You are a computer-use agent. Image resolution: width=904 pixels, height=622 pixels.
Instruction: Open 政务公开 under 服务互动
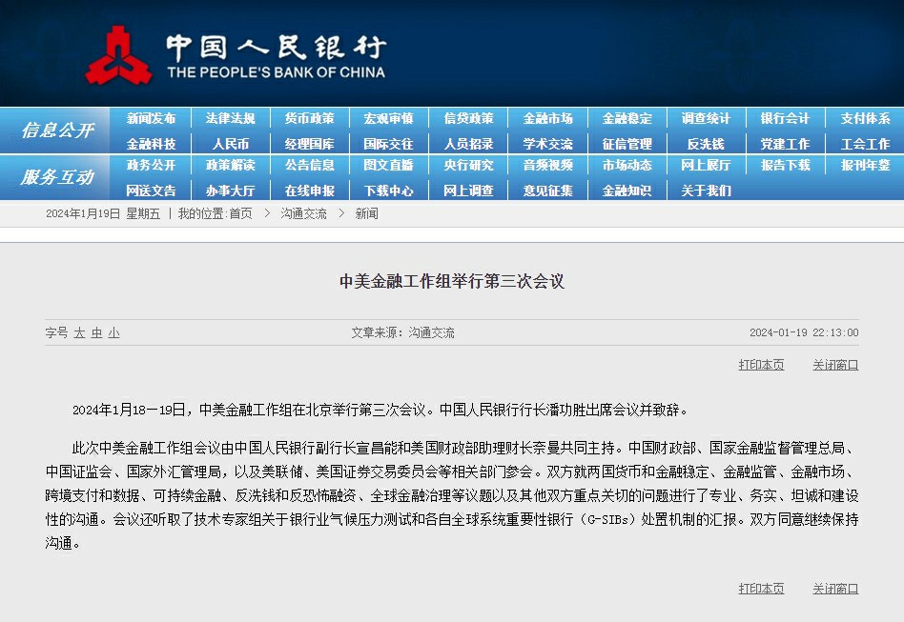(x=151, y=166)
